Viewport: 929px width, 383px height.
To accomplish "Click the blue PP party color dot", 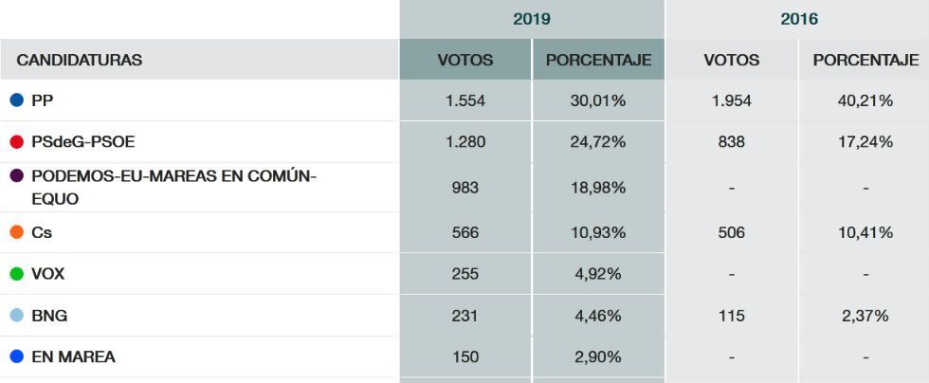I will coord(16,100).
